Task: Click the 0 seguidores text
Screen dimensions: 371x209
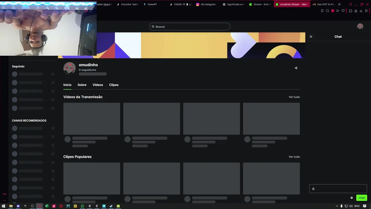Action: tap(87, 70)
